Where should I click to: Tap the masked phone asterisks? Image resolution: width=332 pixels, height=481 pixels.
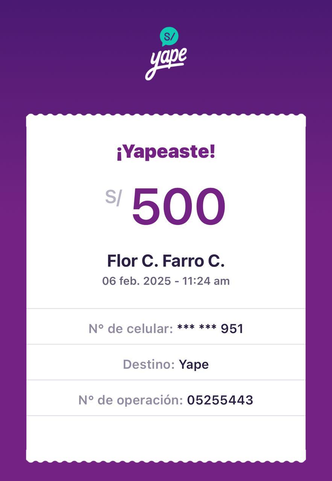tap(197, 329)
